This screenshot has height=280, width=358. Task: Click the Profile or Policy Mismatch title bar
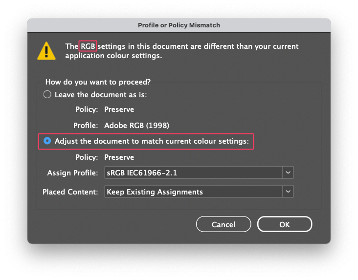[179, 25]
